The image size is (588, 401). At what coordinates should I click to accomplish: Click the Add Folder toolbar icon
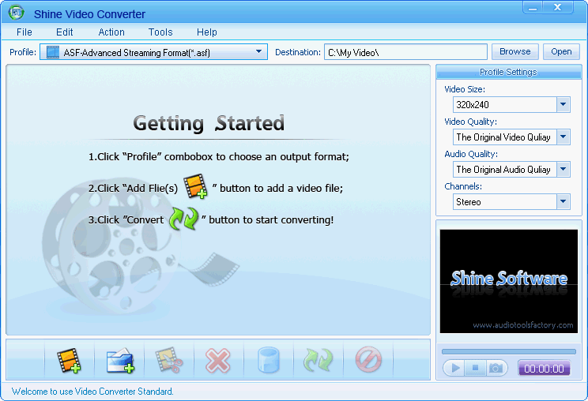120,361
